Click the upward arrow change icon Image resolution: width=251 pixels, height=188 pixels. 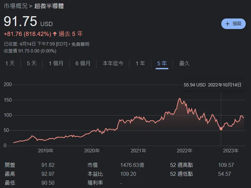(x=55, y=34)
